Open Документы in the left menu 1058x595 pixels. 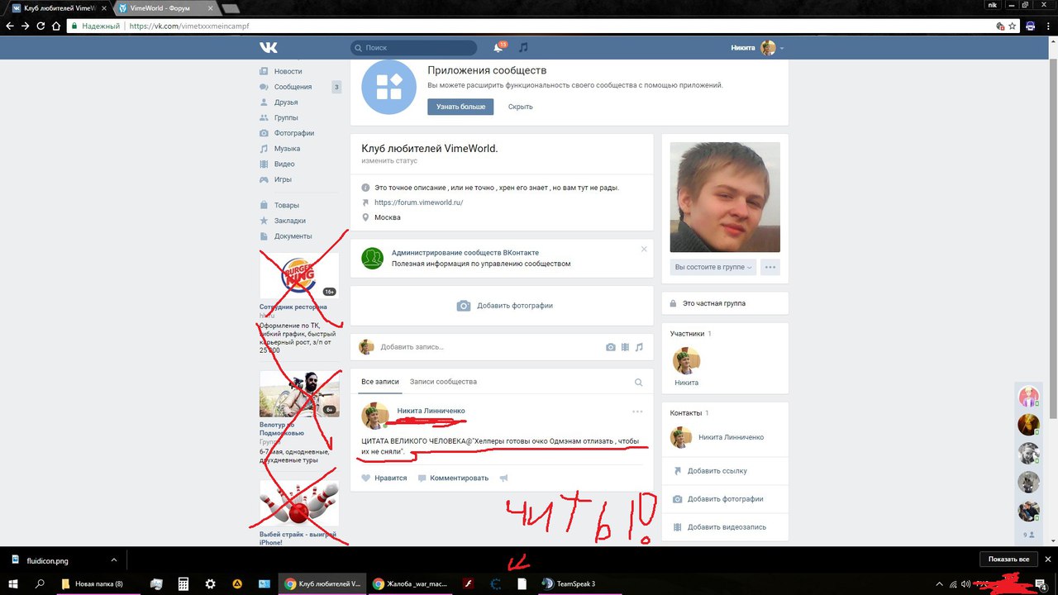293,236
